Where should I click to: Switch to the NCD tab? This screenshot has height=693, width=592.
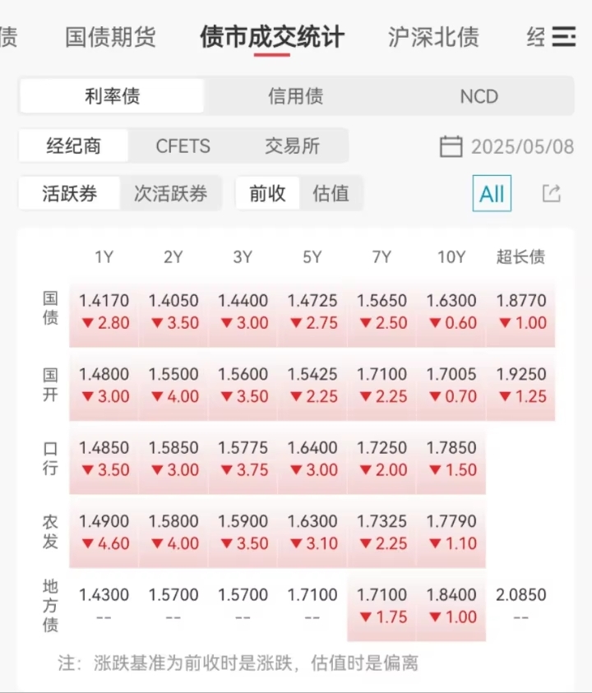pyautogui.click(x=479, y=96)
